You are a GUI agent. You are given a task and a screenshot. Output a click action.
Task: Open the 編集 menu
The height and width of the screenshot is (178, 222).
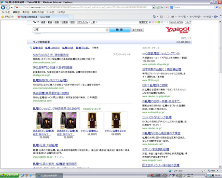pos(16,12)
